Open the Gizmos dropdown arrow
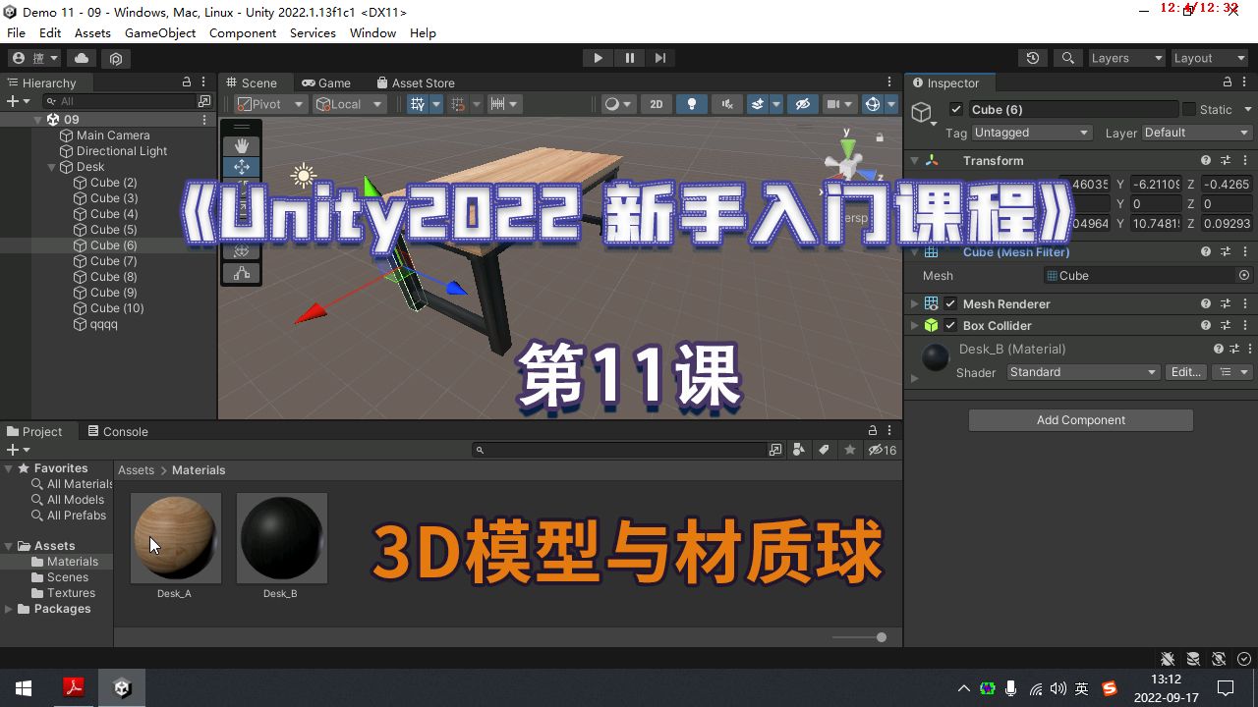This screenshot has height=707, width=1258. [891, 104]
